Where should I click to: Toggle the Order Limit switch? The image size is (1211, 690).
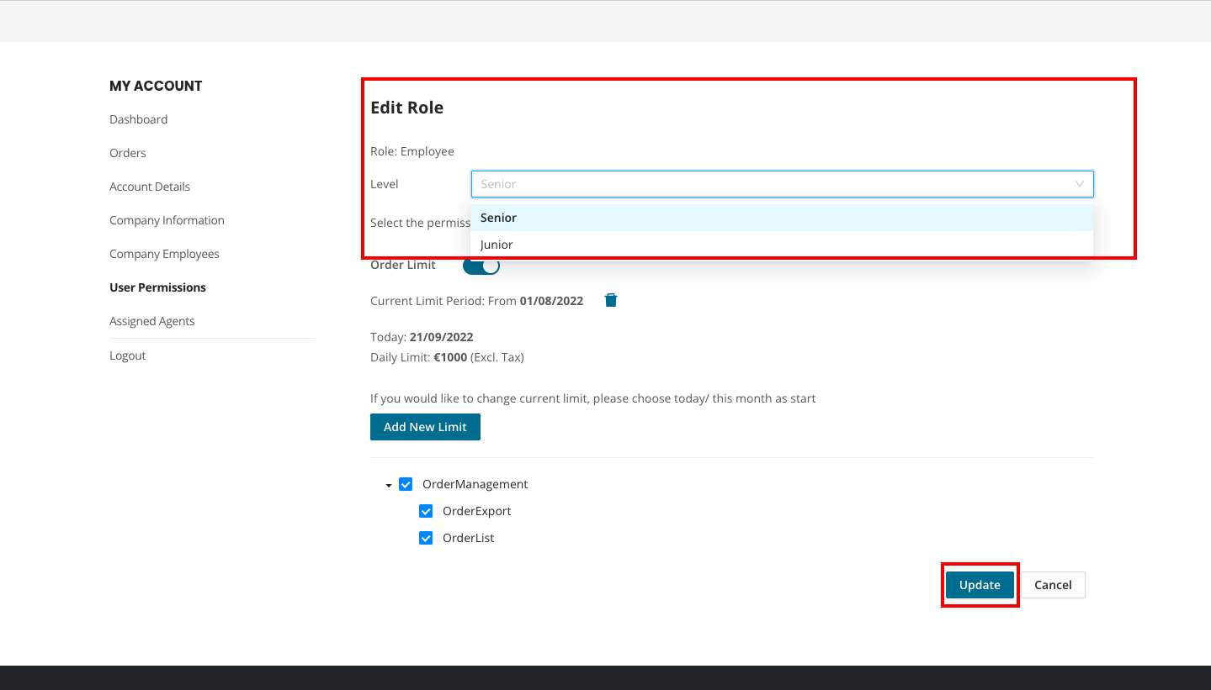[x=481, y=266]
